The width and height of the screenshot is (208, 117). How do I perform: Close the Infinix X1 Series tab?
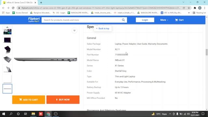point(35,3)
